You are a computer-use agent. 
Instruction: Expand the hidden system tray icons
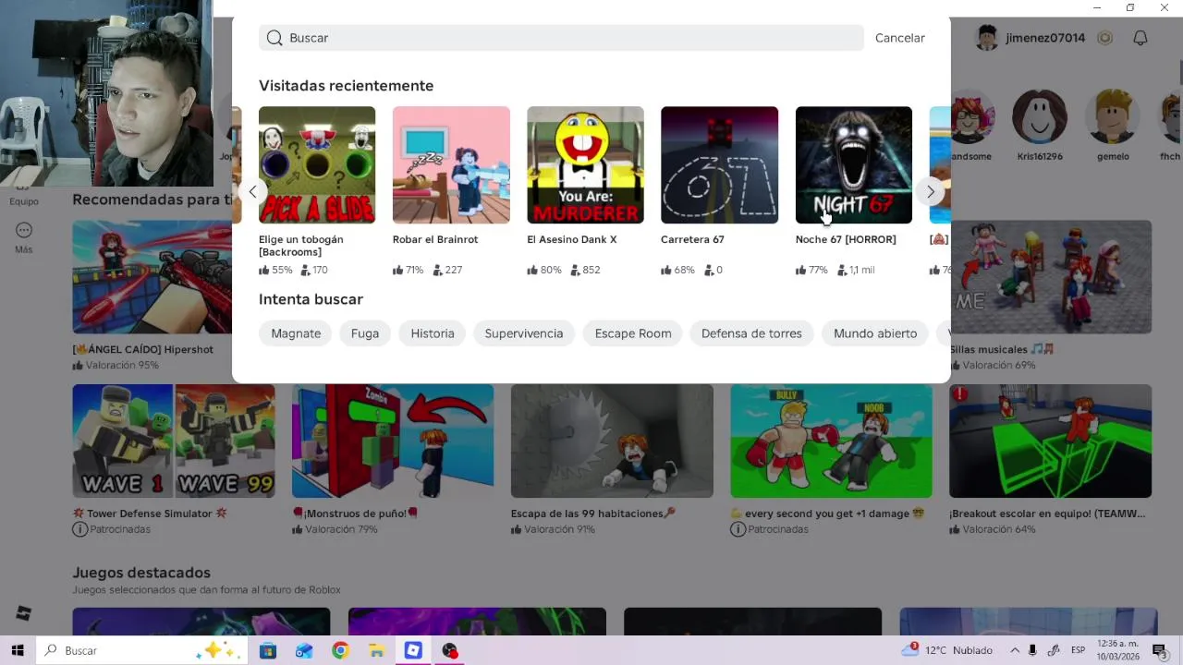click(1015, 650)
